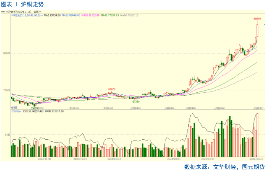Click the 70000 price axis label
This screenshot has width=268, height=171.
(6, 90)
